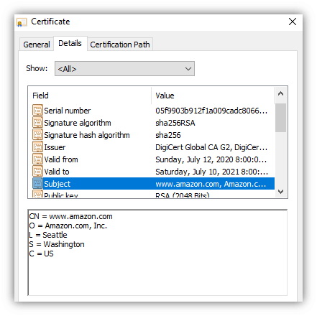
Task: Click the Signature algorithm field icon
Action: pyautogui.click(x=37, y=123)
